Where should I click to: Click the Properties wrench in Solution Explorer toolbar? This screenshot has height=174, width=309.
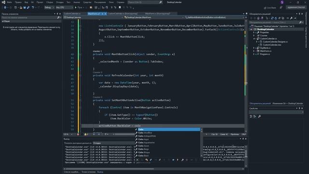[x=291, y=18]
